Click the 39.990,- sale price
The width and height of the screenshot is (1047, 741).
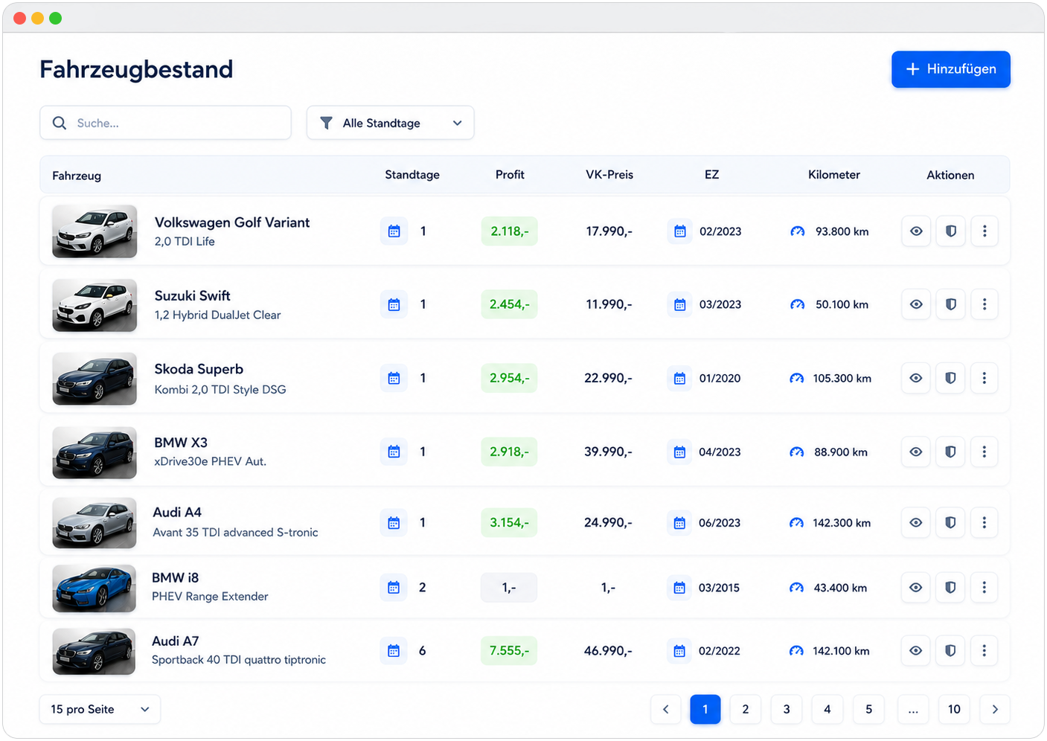(x=608, y=452)
